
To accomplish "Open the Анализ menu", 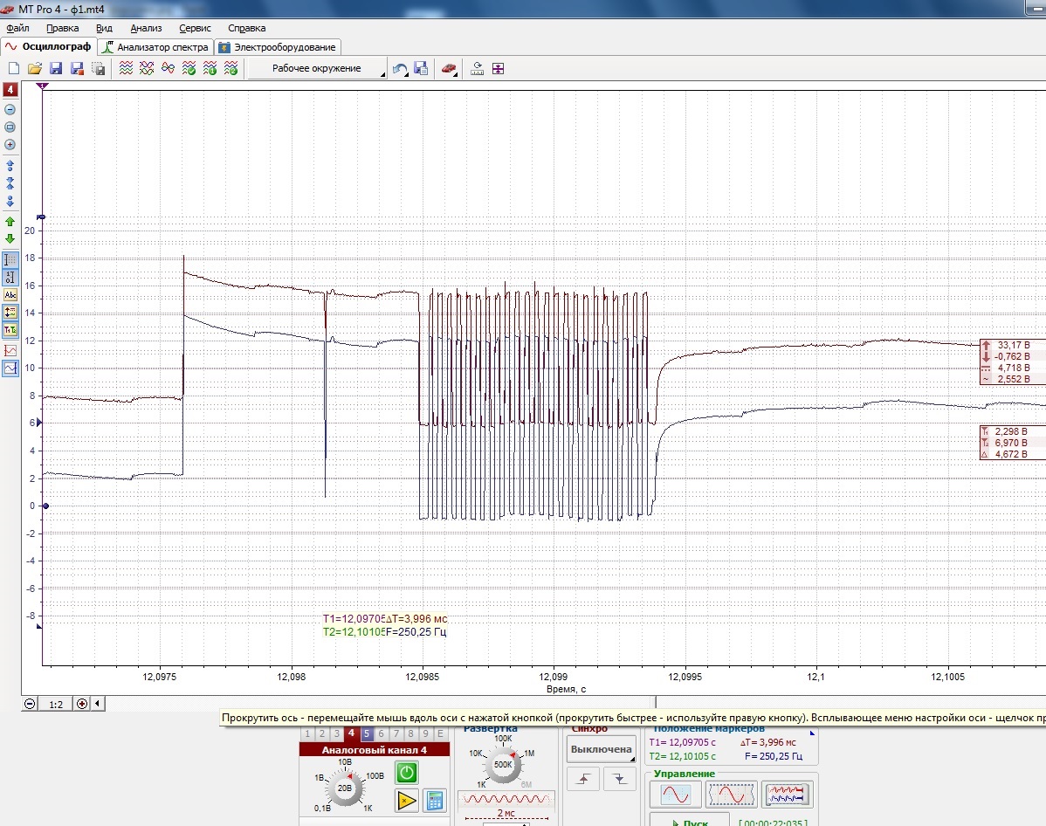I will [146, 28].
